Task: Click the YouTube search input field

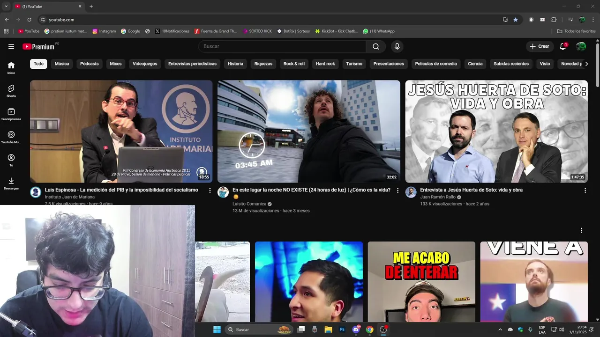Action: [282, 46]
